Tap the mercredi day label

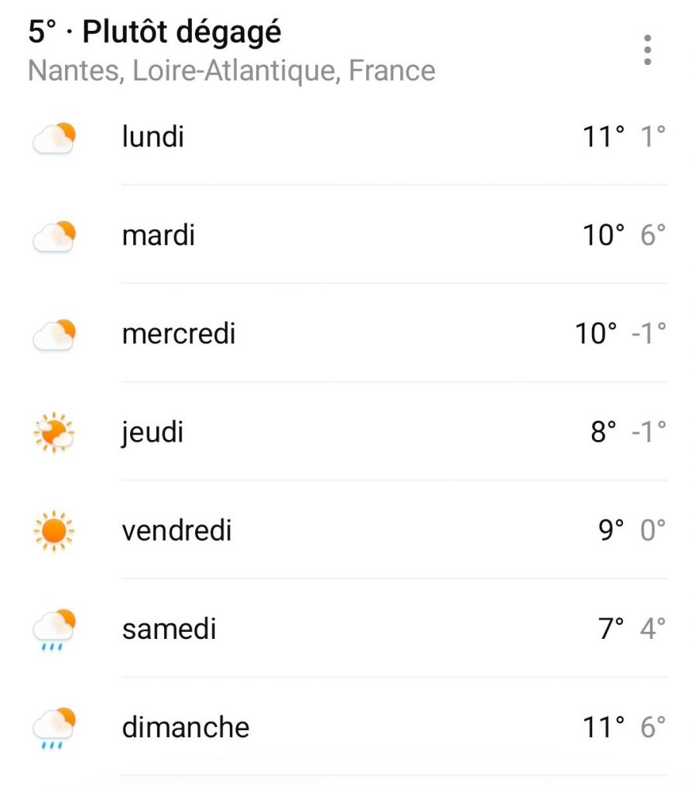click(x=179, y=334)
